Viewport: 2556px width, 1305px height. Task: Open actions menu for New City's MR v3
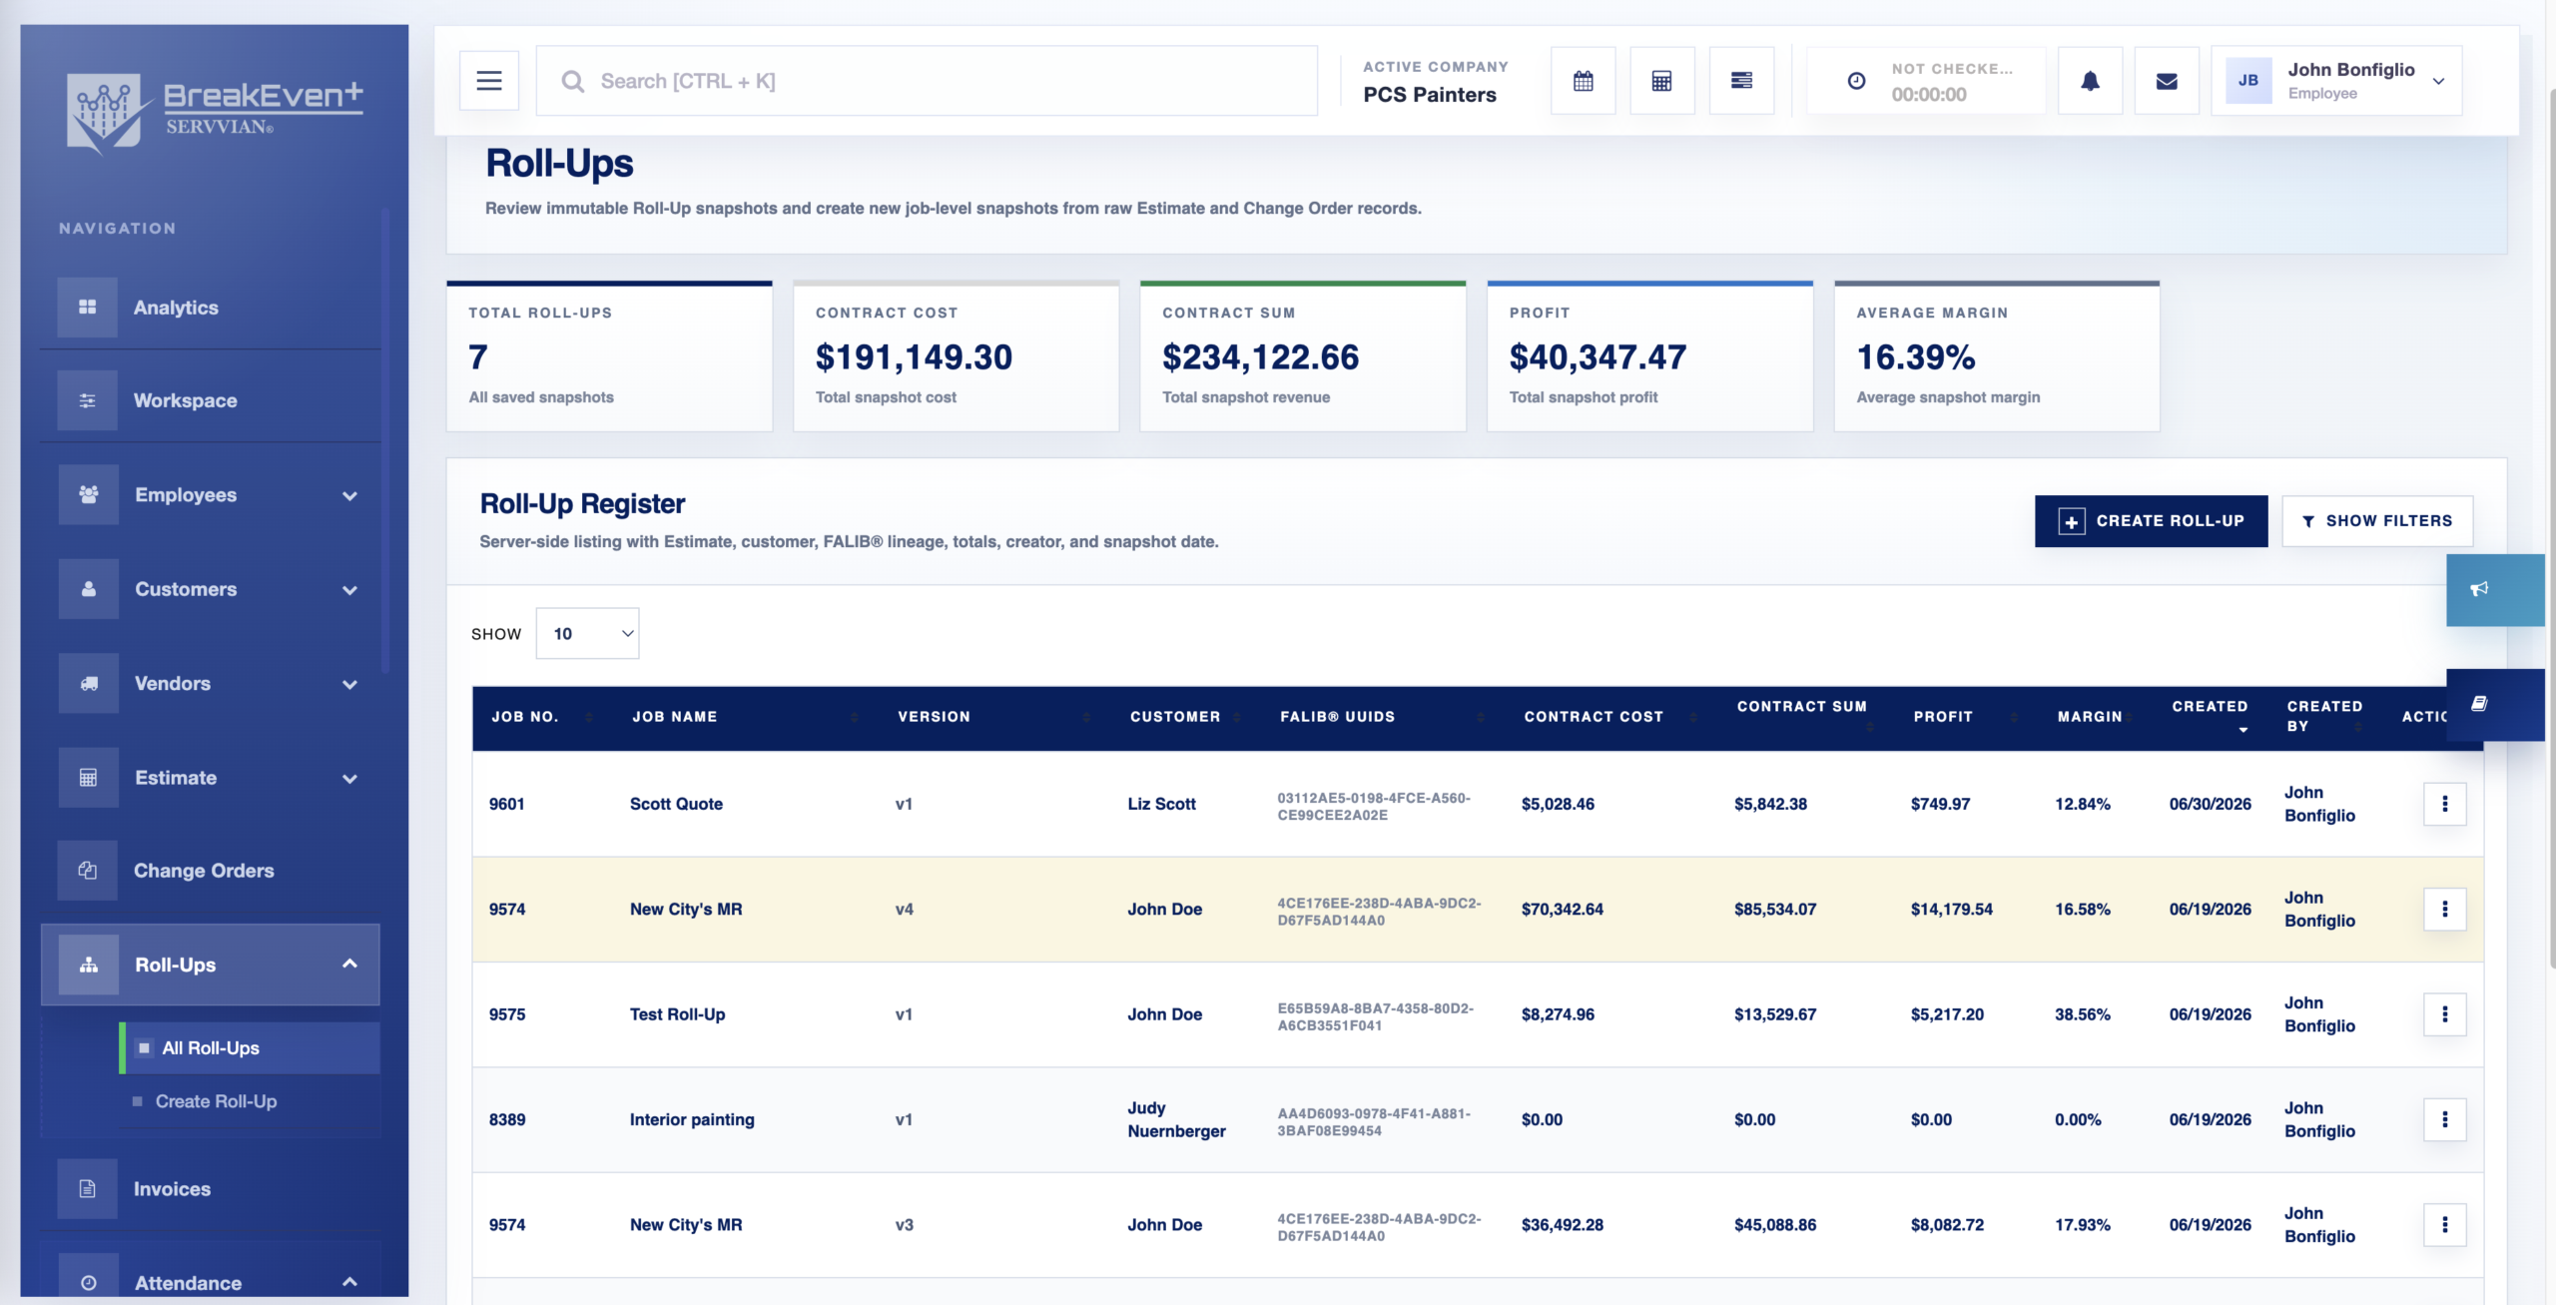pyautogui.click(x=2444, y=1225)
